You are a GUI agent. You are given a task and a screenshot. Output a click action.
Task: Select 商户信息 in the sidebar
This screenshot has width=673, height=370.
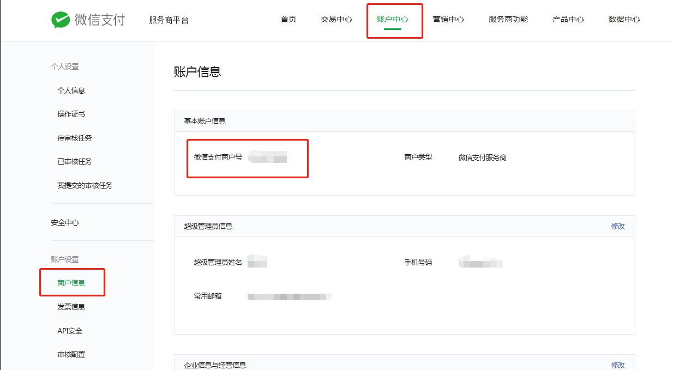71,283
